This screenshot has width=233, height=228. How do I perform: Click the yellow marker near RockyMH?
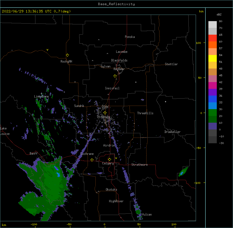pos(67,55)
